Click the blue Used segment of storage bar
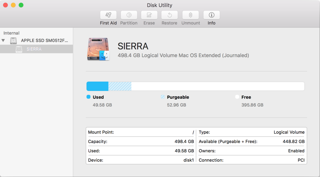Viewport: 320px width, 177px height. click(x=97, y=86)
